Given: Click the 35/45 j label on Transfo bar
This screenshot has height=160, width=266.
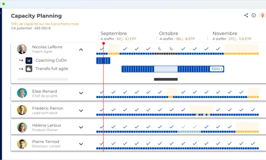Looking at the screenshot, I should [x=217, y=69].
